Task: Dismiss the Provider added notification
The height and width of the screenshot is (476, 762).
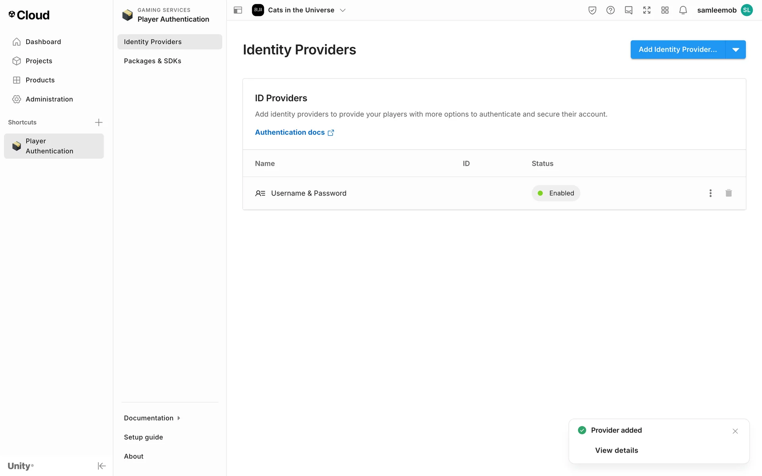Action: (735, 431)
